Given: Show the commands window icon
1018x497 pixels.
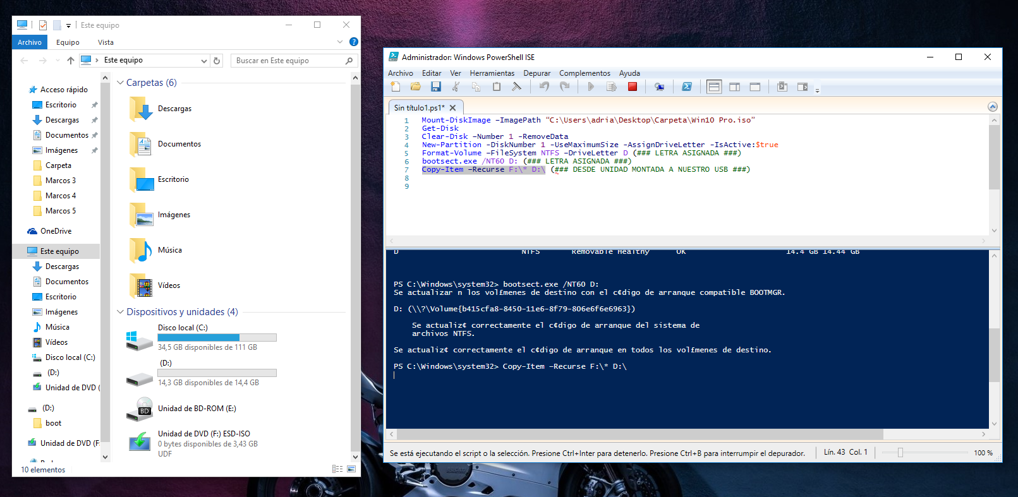Looking at the screenshot, I should pyautogui.click(x=782, y=87).
